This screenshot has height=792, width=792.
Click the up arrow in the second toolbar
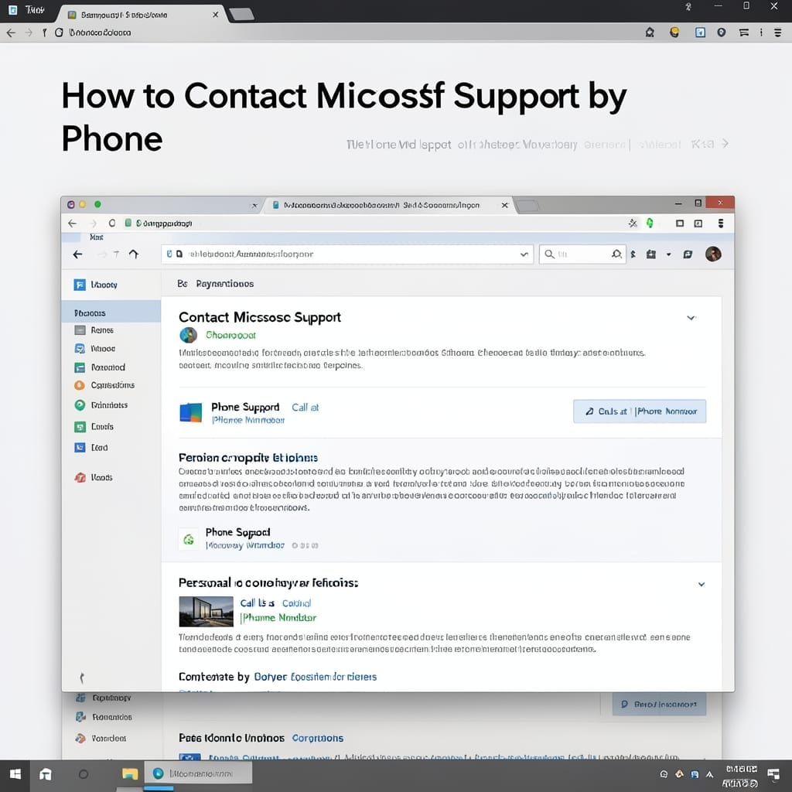click(x=133, y=254)
